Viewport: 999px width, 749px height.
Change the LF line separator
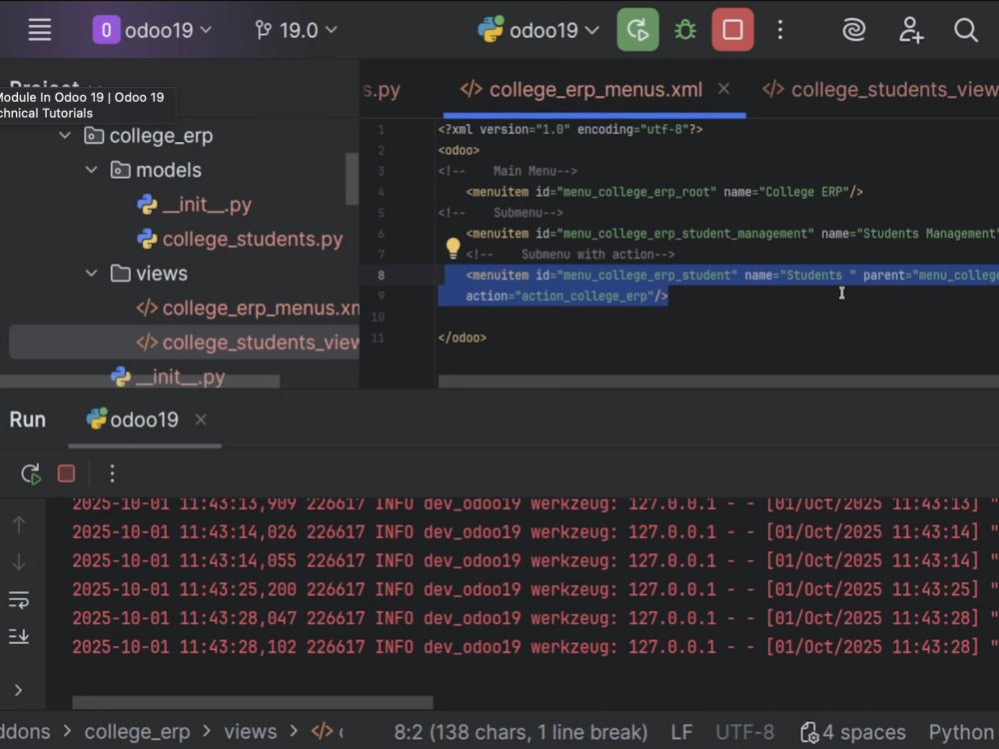coord(681,732)
